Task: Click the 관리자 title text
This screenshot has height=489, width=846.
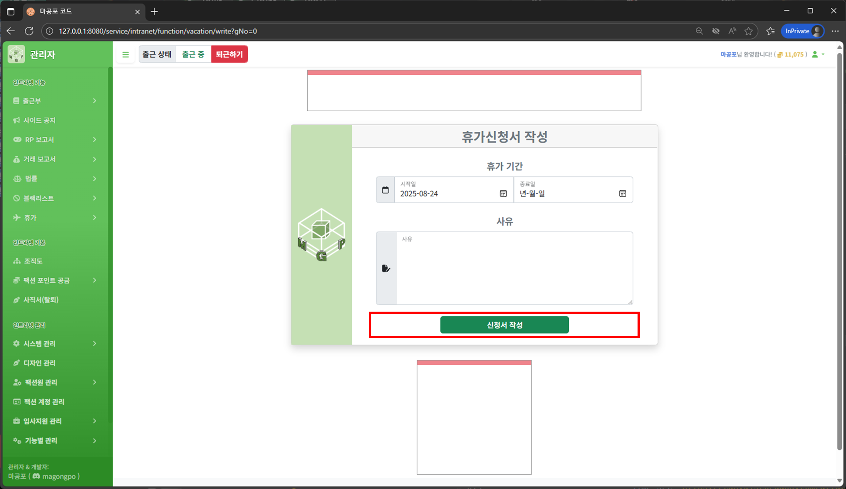Action: point(43,55)
